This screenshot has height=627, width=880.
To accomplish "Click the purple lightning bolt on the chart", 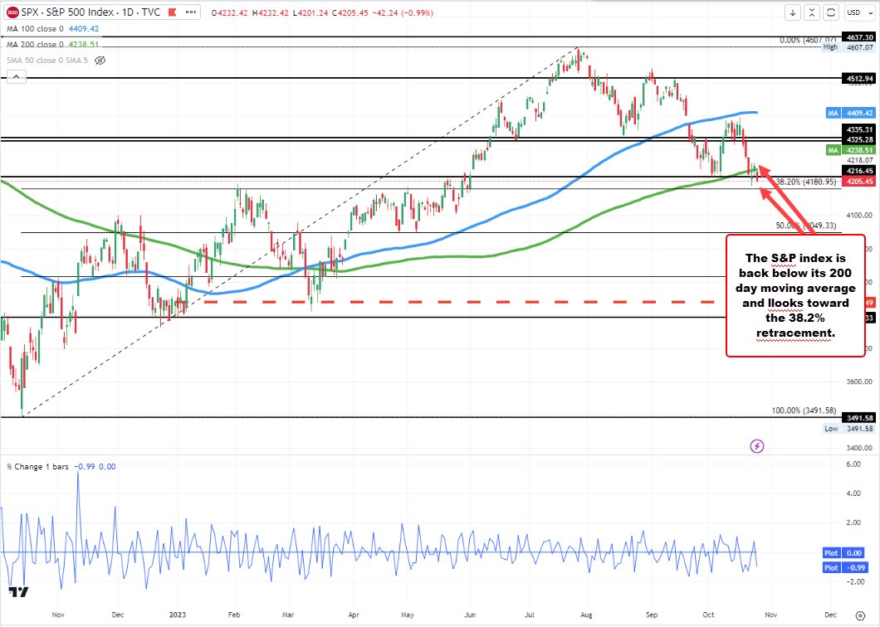I will click(x=757, y=446).
